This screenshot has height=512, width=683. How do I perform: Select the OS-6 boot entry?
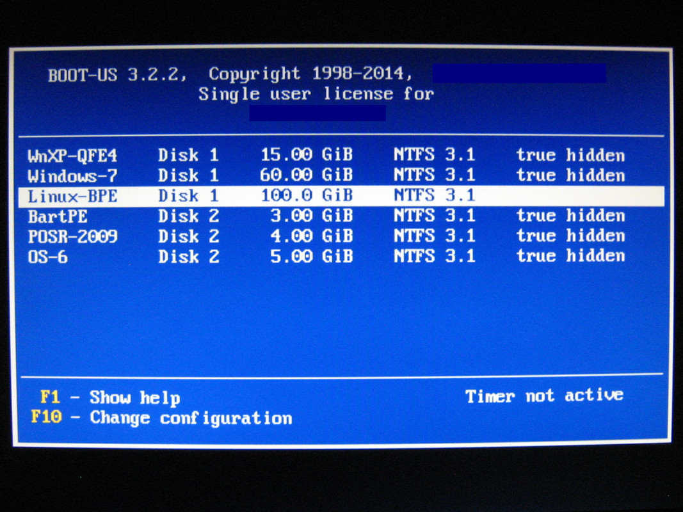(342, 257)
